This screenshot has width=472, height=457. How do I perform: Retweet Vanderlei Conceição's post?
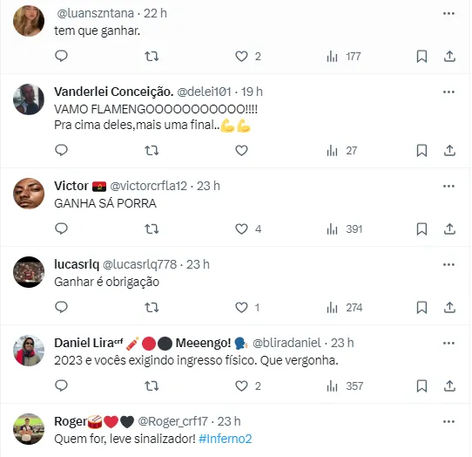click(152, 150)
